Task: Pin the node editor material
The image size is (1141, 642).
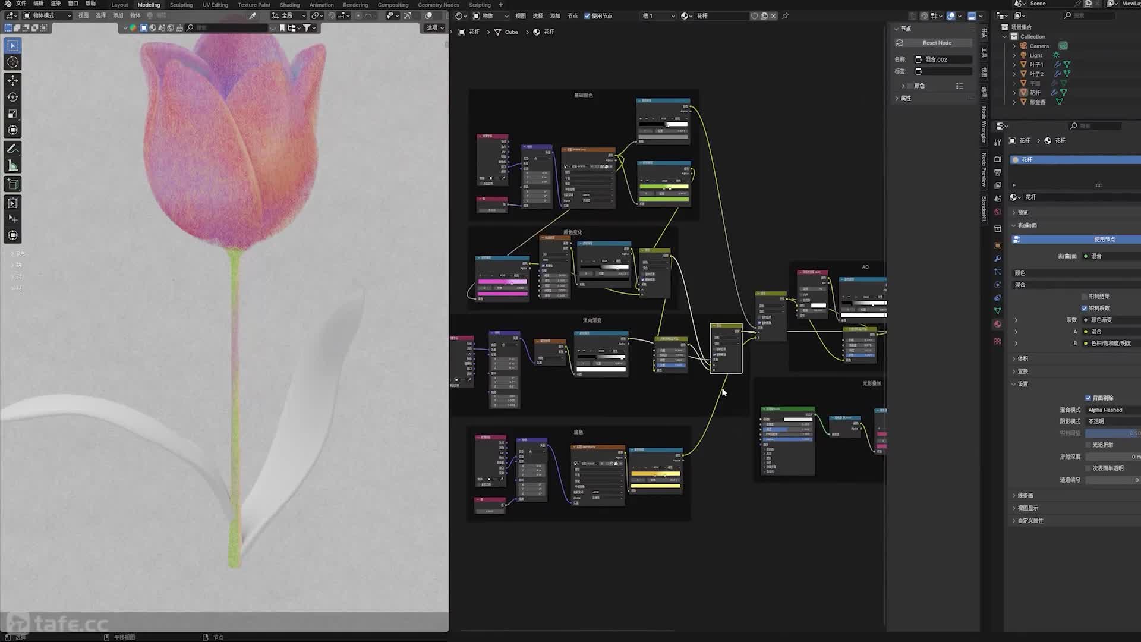Action: pyautogui.click(x=785, y=16)
